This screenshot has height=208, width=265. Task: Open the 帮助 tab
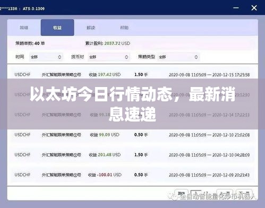(x=124, y=28)
